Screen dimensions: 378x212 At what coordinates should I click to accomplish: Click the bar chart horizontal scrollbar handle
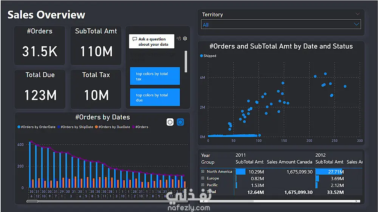32,201
